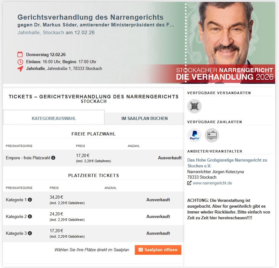
Task: Switch to the Kategorieauswahl tab
Action: 54,118
